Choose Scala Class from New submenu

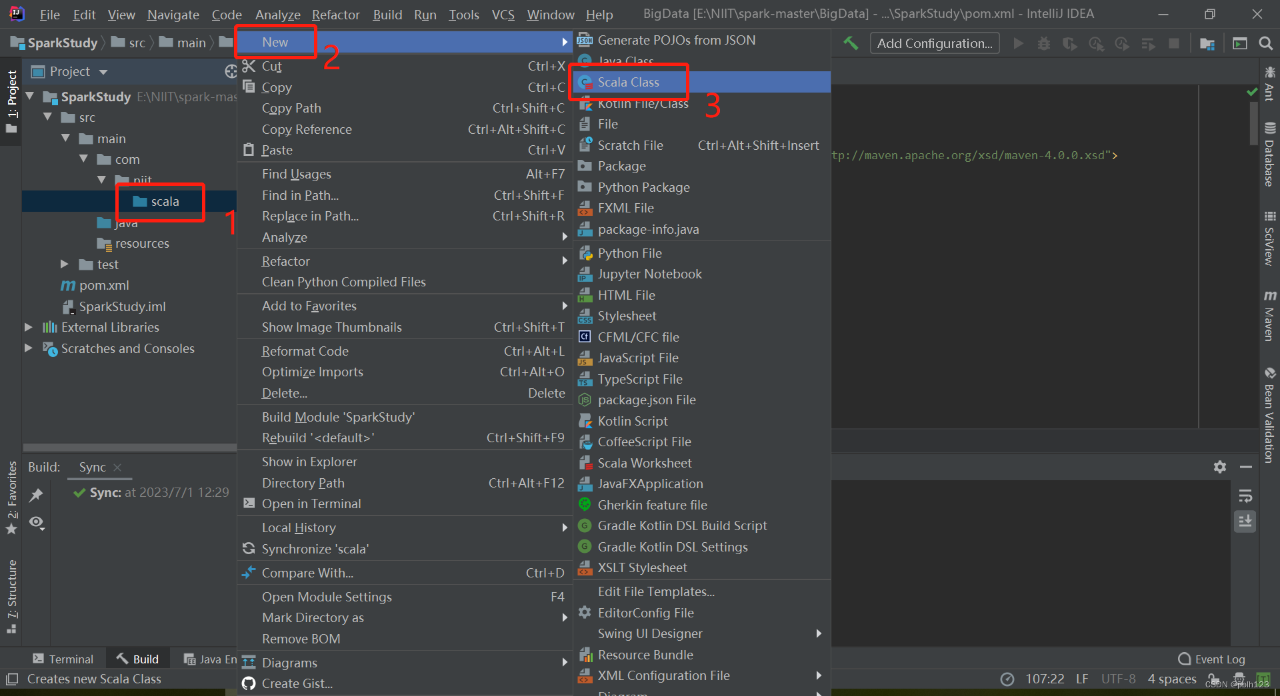[701, 82]
